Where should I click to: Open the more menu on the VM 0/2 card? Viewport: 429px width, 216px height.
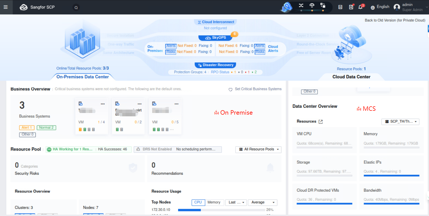click(x=139, y=104)
